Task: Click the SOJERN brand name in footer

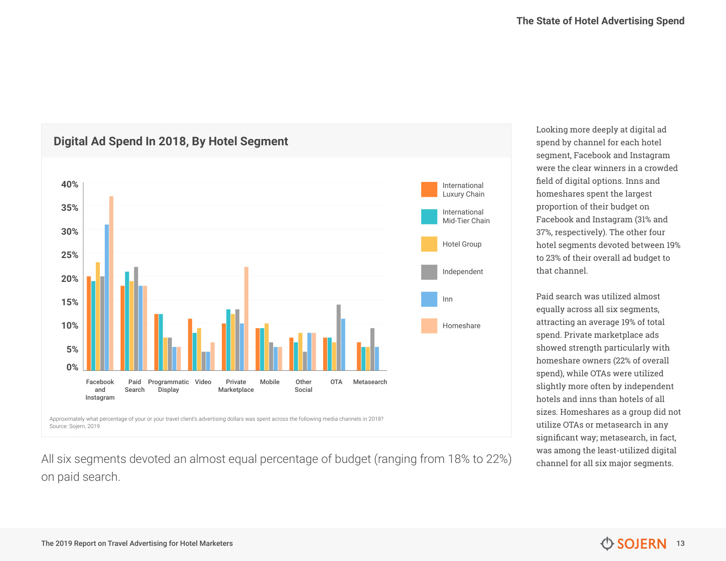Action: click(x=642, y=544)
